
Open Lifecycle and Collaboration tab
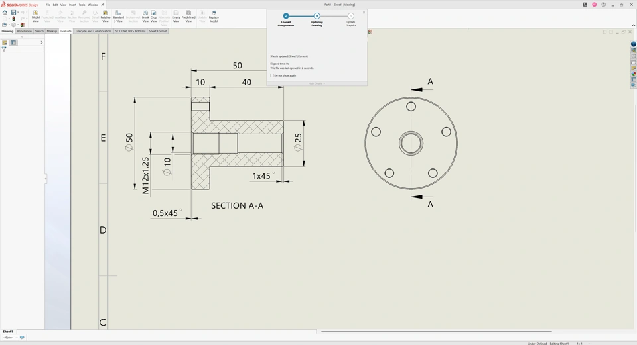[x=93, y=31]
